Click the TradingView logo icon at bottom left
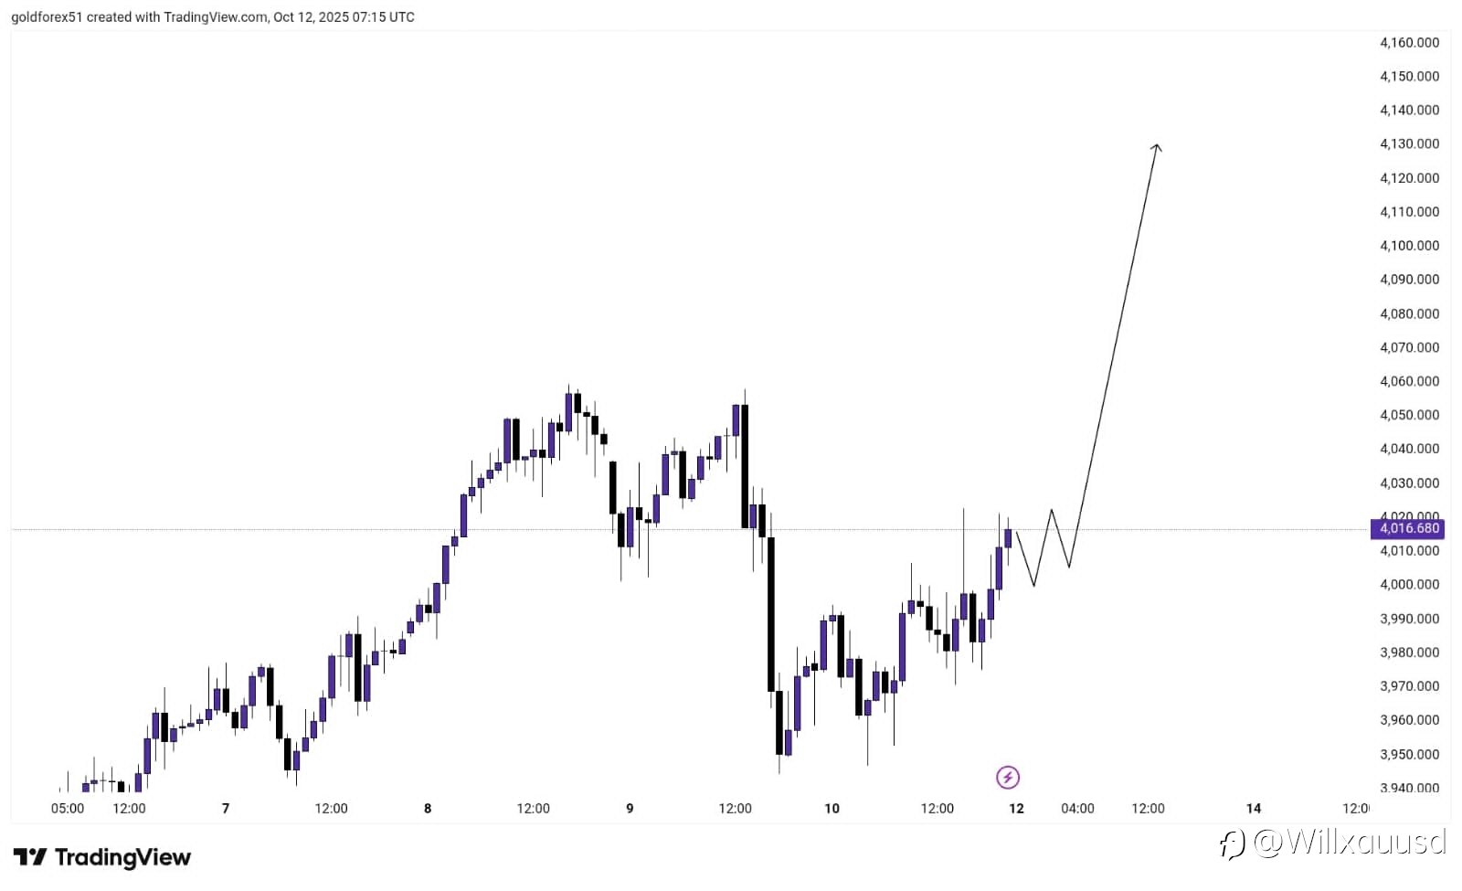 30,857
